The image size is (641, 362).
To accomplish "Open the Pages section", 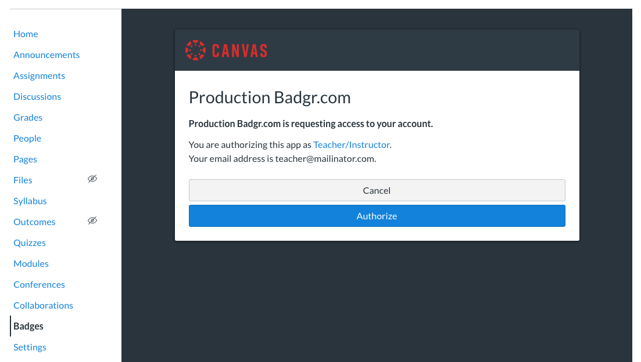I will pyautogui.click(x=25, y=159).
